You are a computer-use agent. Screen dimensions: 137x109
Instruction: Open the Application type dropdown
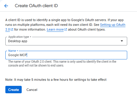point(66,41)
